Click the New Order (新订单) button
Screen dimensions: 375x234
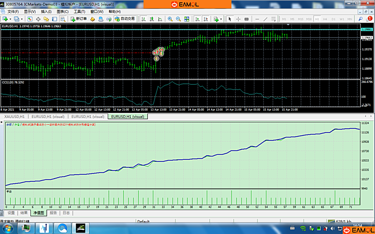[x=79, y=19]
